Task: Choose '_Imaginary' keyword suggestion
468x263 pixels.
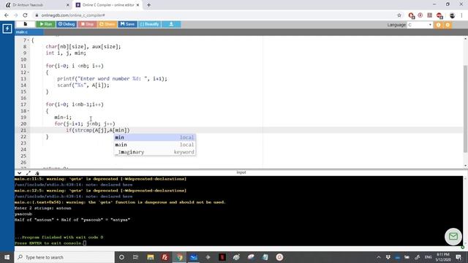Action: tap(155, 152)
